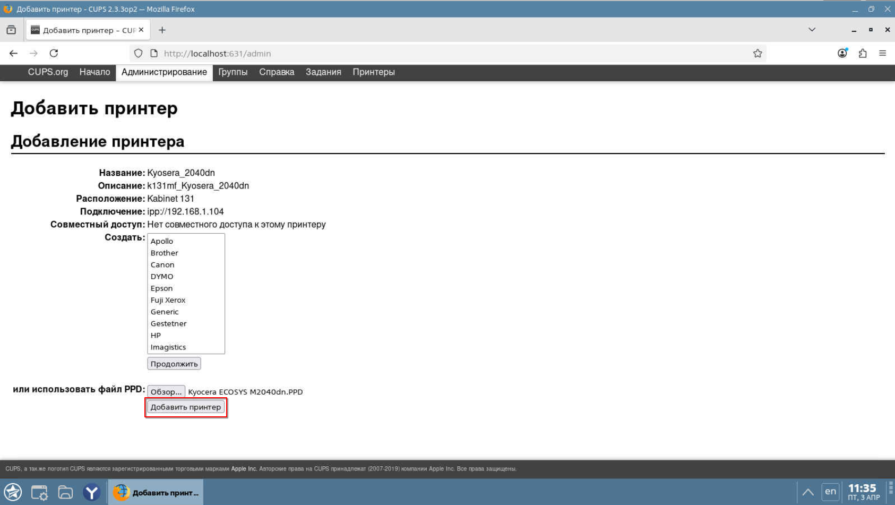895x505 pixels.
Task: Click the address bar URL field
Action: pos(425,54)
